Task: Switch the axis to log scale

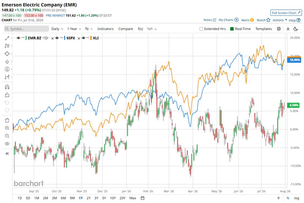Action: coord(297,198)
